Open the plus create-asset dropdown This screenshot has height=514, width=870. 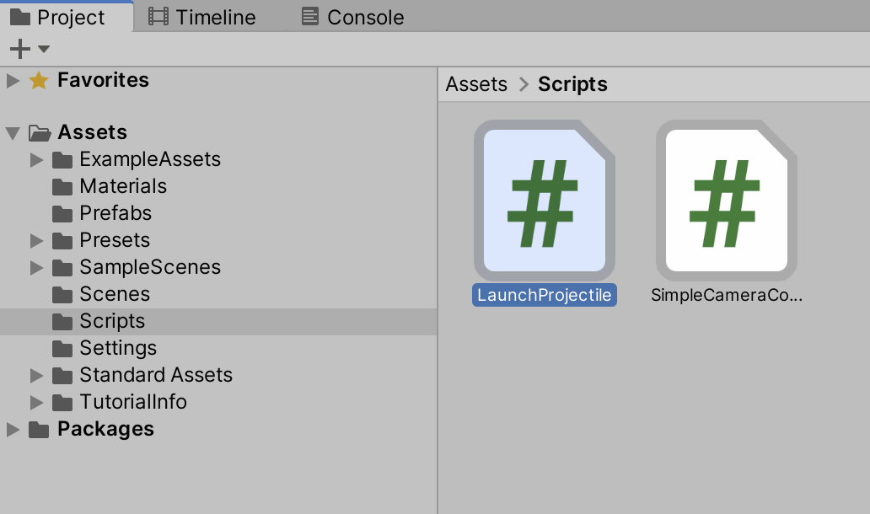click(29, 49)
